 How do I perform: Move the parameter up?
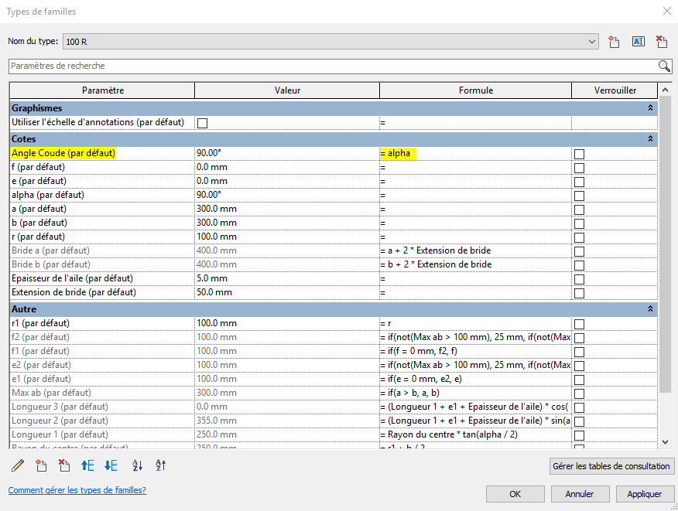pyautogui.click(x=87, y=465)
